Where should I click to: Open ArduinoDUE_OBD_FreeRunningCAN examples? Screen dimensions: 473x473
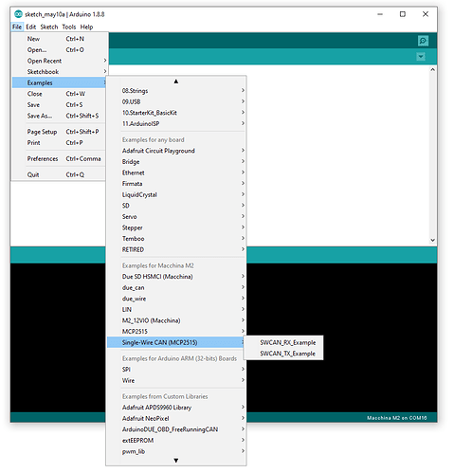[x=176, y=429]
